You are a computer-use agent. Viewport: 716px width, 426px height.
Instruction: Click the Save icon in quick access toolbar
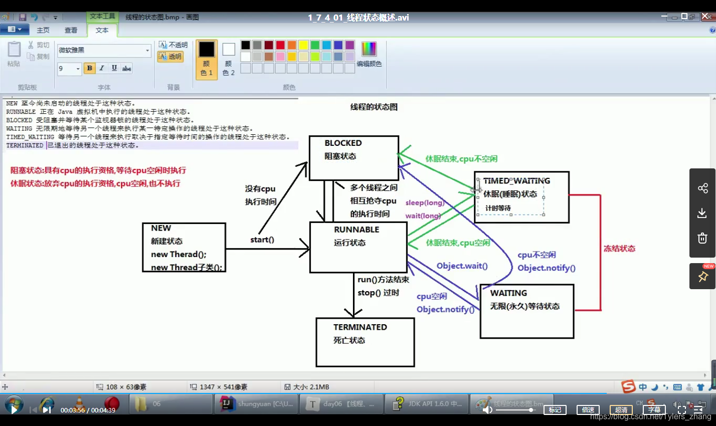(x=23, y=17)
